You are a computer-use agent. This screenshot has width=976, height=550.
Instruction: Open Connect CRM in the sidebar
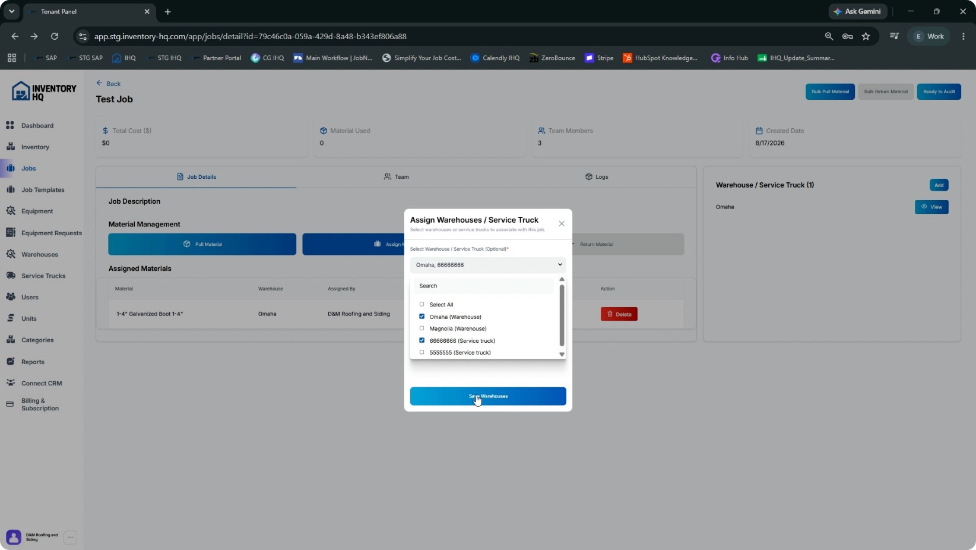pos(41,383)
